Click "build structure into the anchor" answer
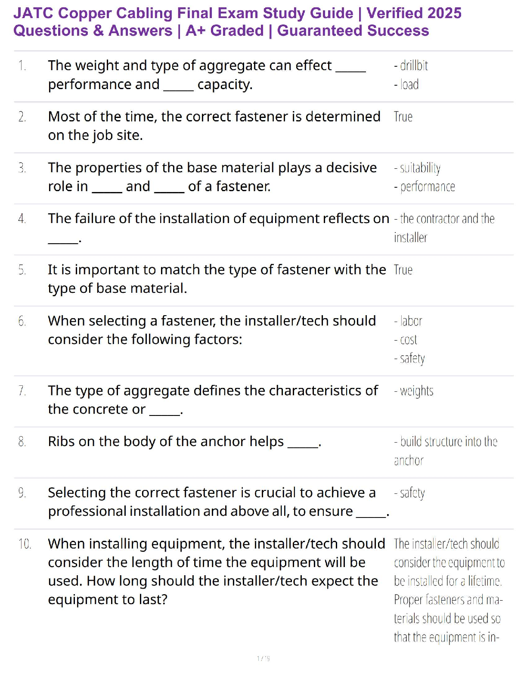The height and width of the screenshot is (682, 527). [446, 451]
